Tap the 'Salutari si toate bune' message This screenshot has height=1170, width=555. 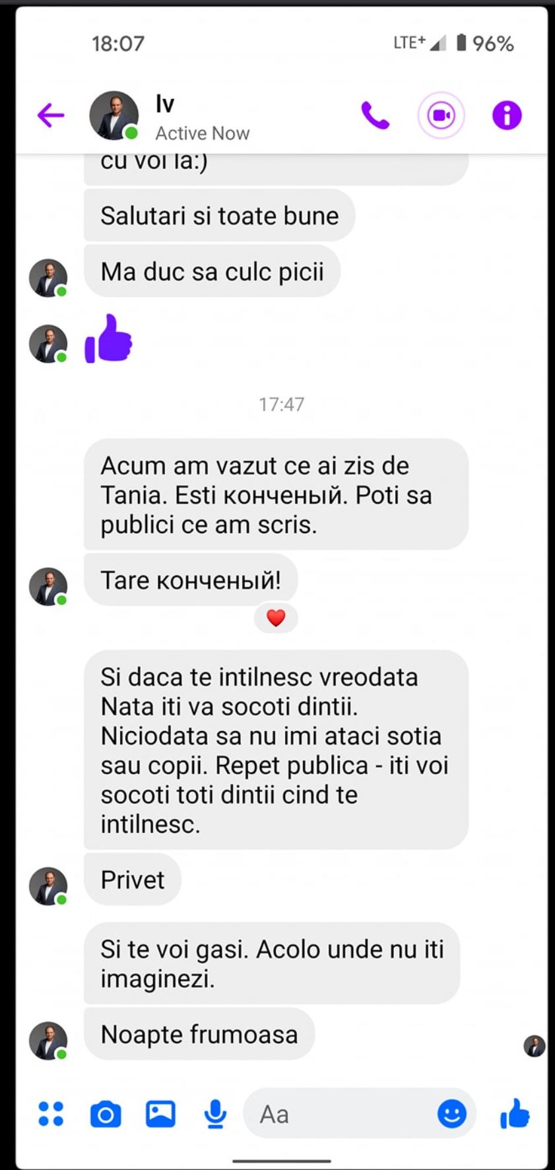tap(219, 216)
